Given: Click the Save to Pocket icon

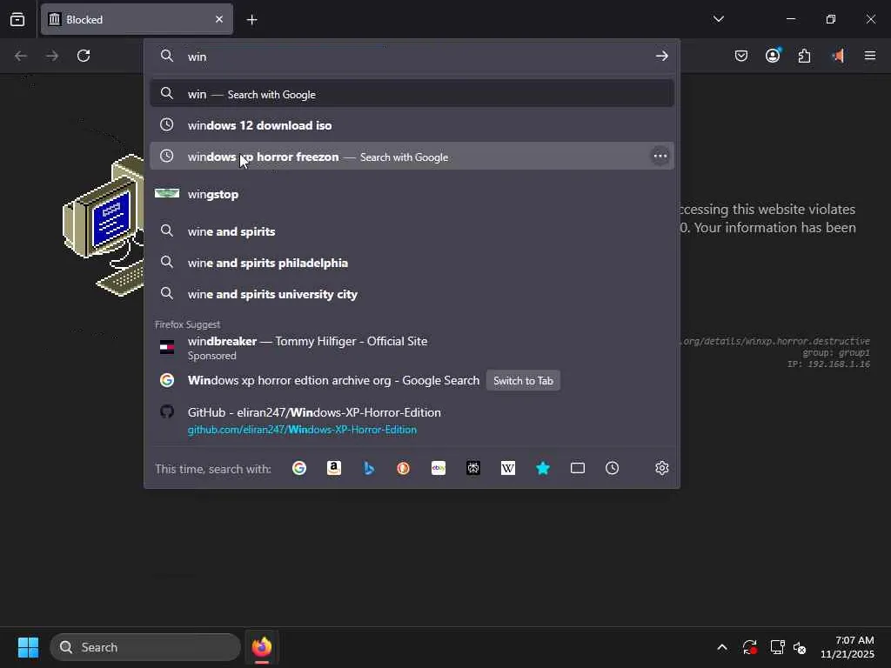Looking at the screenshot, I should (x=741, y=56).
